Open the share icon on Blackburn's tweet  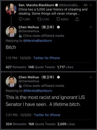point(77,19)
